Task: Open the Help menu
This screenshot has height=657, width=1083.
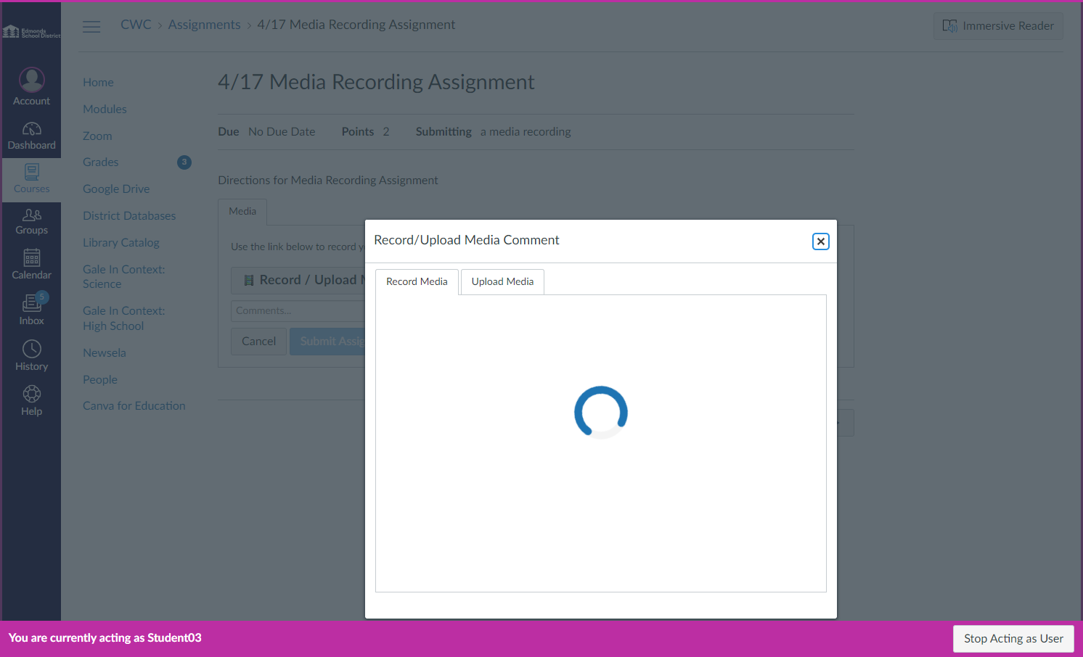Action: point(31,401)
